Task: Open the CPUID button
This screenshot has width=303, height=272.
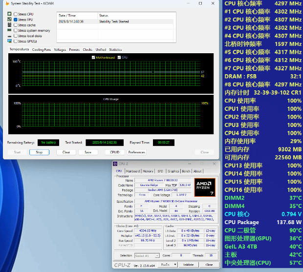Action: point(114,152)
